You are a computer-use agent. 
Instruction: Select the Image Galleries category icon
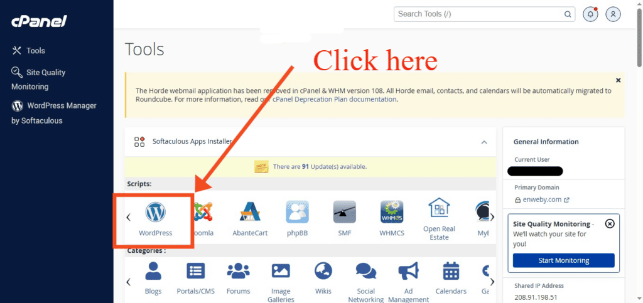click(x=281, y=270)
